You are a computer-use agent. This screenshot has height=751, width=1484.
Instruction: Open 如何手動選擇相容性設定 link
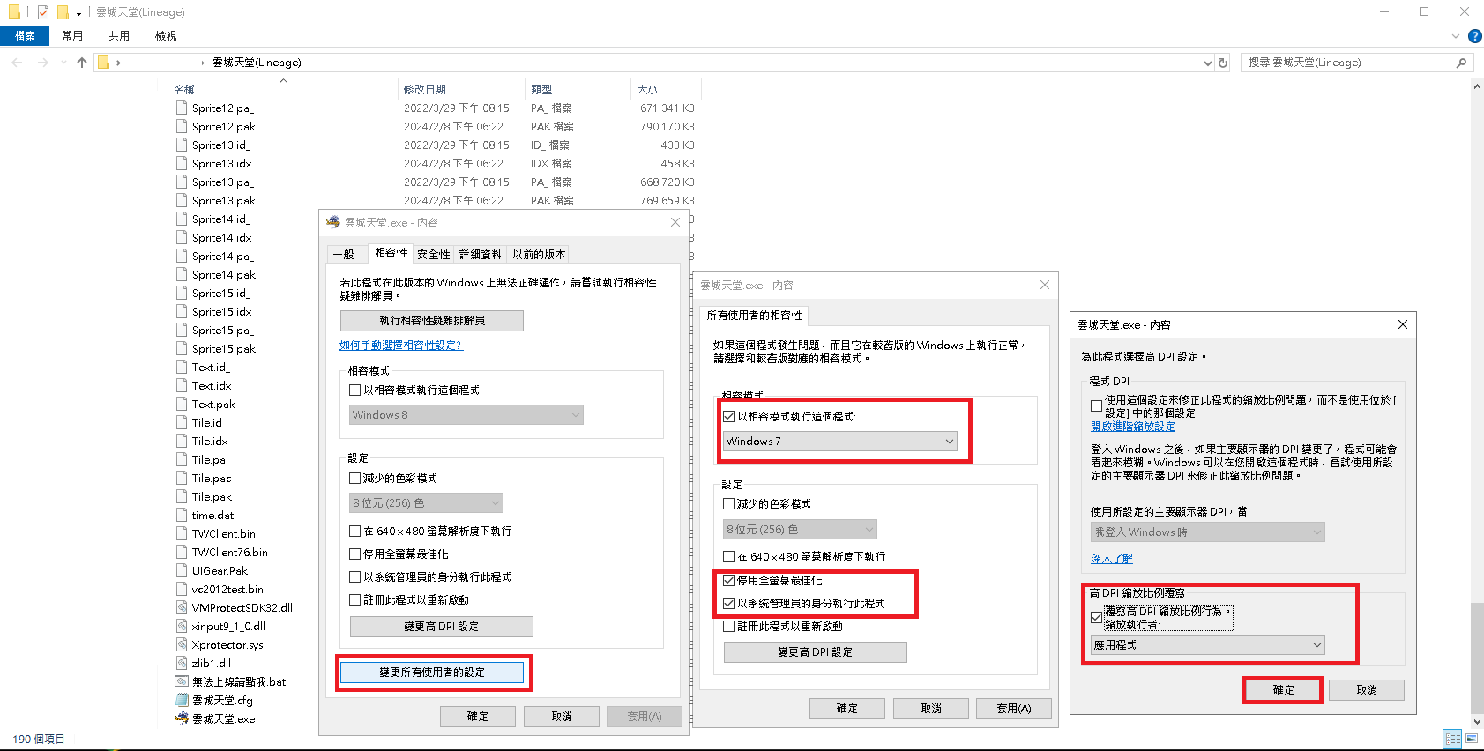[400, 345]
